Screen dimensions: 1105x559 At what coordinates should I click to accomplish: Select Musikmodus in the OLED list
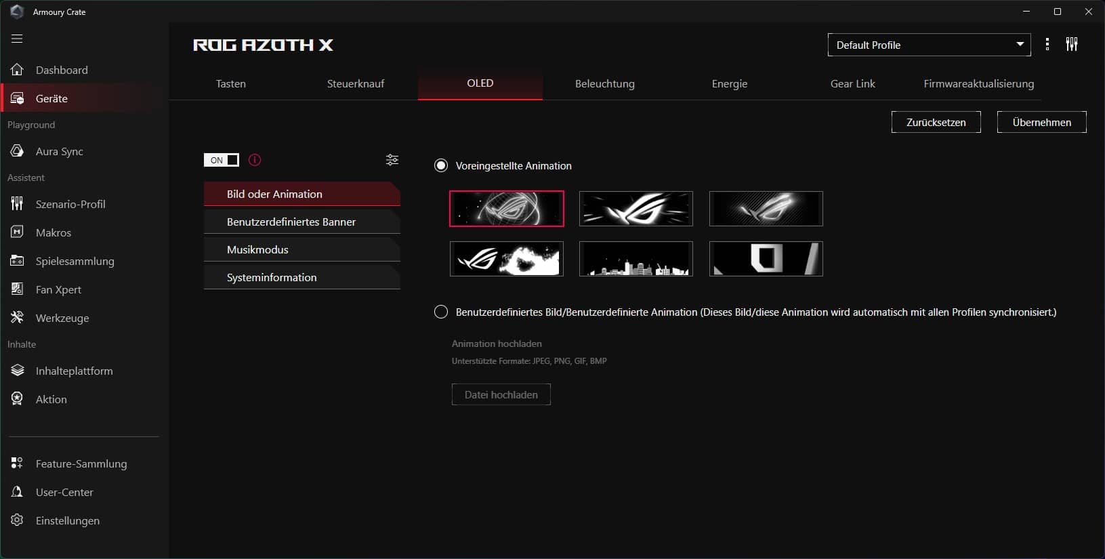tap(301, 249)
